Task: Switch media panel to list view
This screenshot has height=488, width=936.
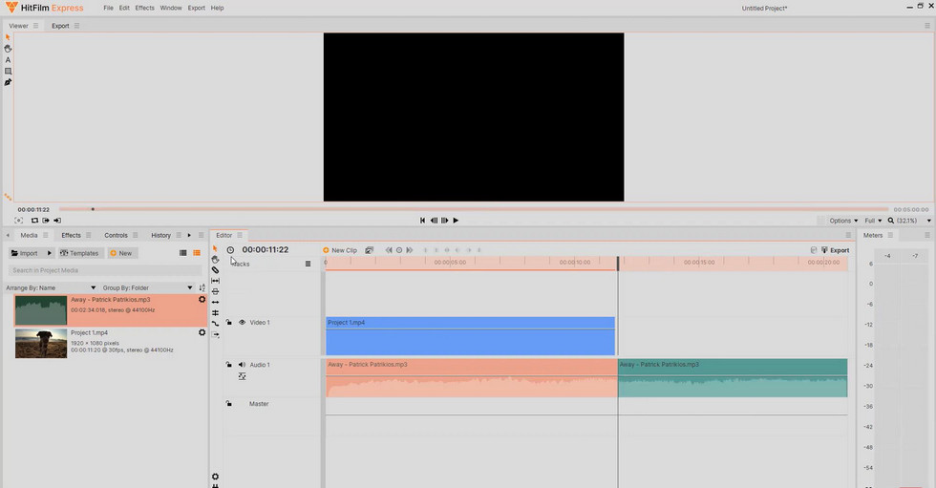Action: coord(183,253)
